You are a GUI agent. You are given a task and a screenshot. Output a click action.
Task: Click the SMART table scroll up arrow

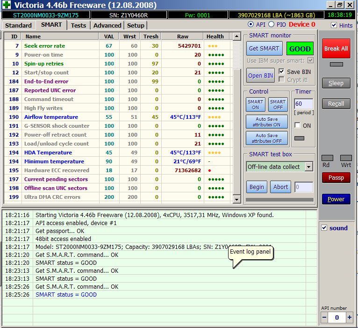click(x=237, y=36)
